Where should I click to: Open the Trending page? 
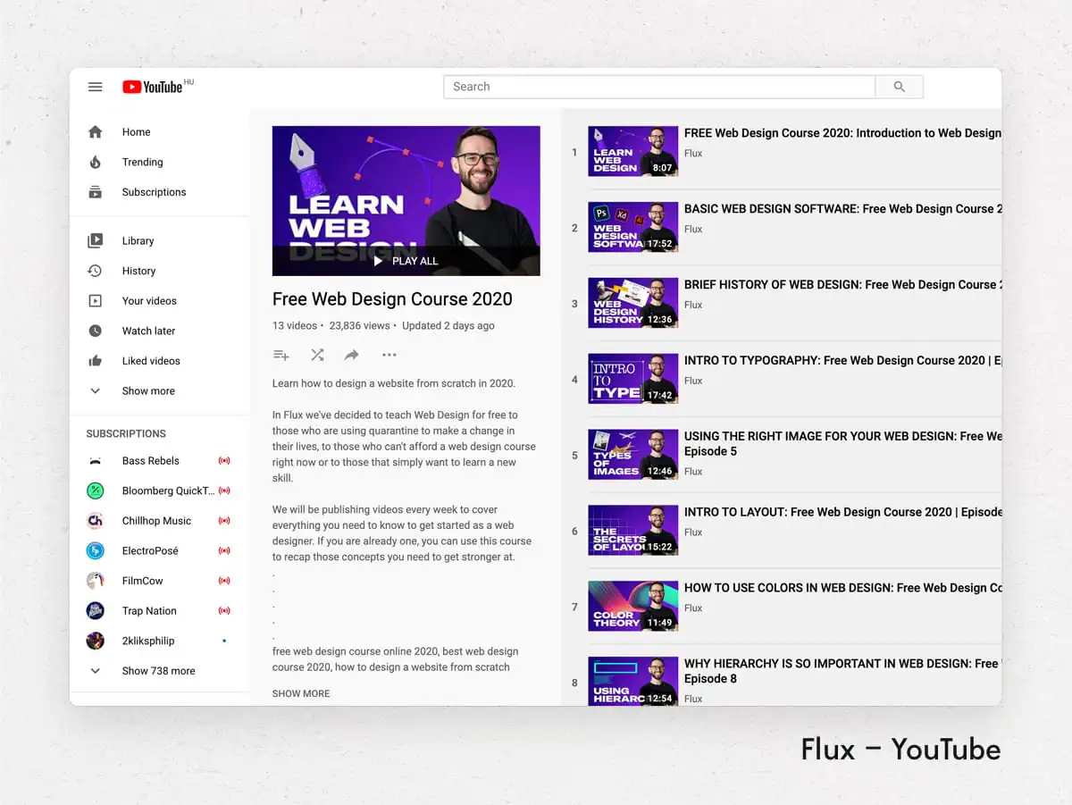click(142, 162)
